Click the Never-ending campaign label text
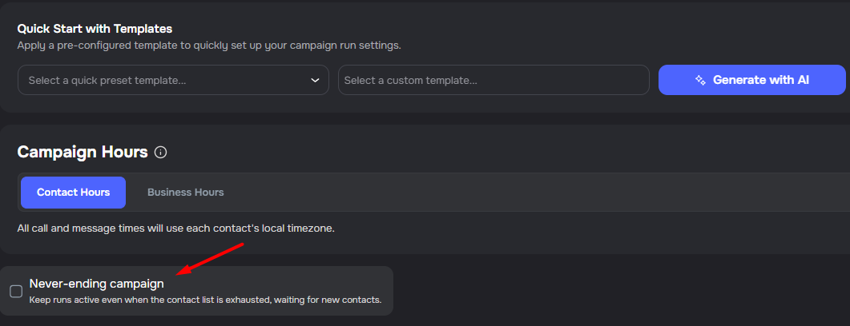This screenshot has height=326, width=850. 96,284
